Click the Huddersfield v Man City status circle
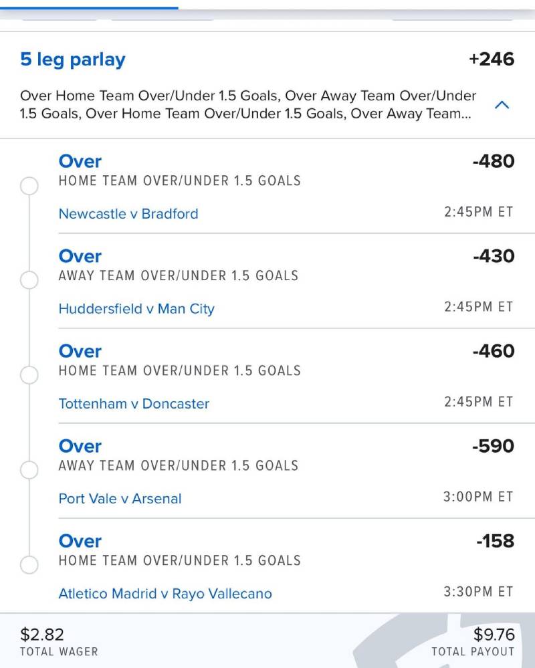The height and width of the screenshot is (668, 535). (29, 280)
